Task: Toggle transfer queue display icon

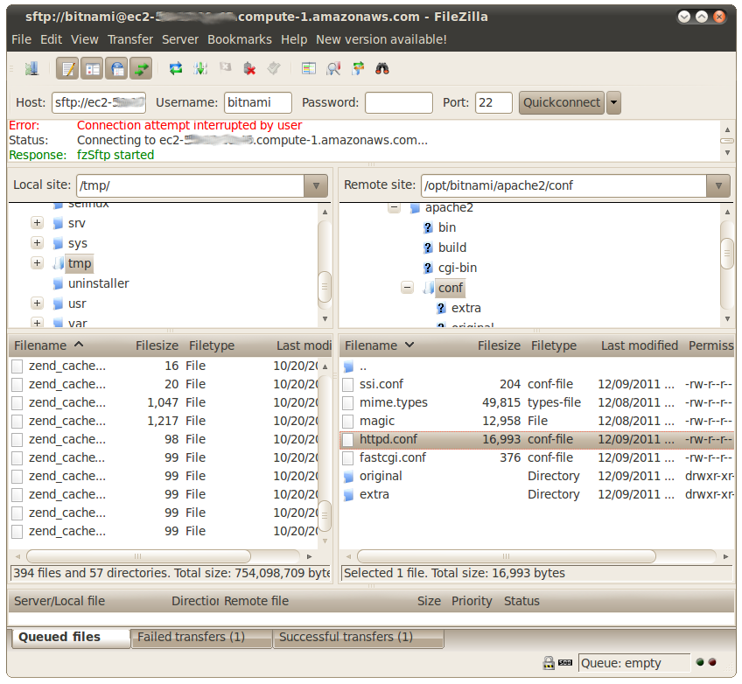Action: pos(141,69)
